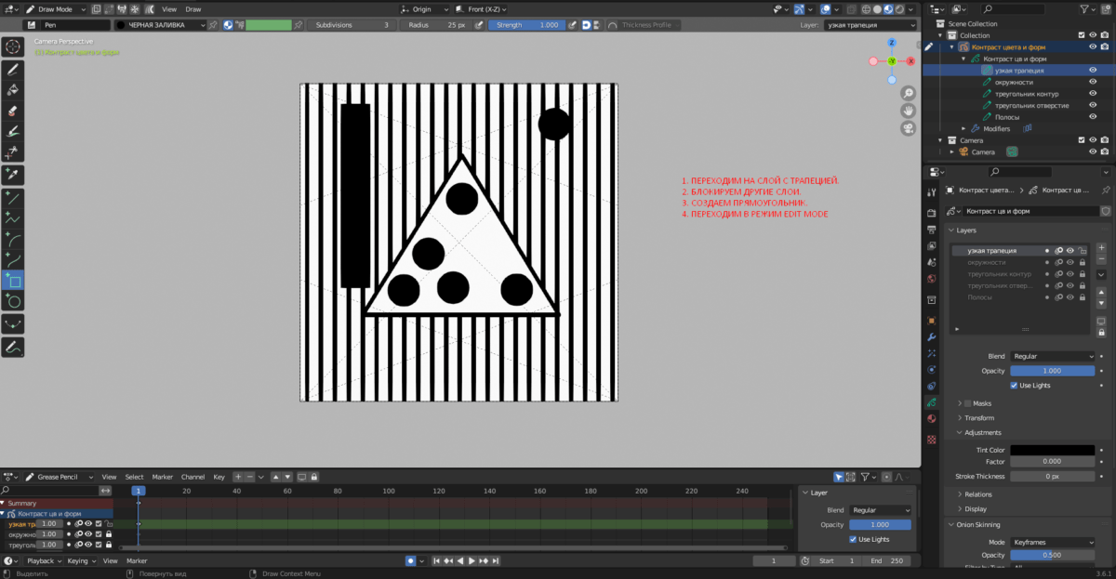Screen dimensions: 1116x579
Task: Hide the Полосы layer in outliner
Action: click(x=1094, y=117)
